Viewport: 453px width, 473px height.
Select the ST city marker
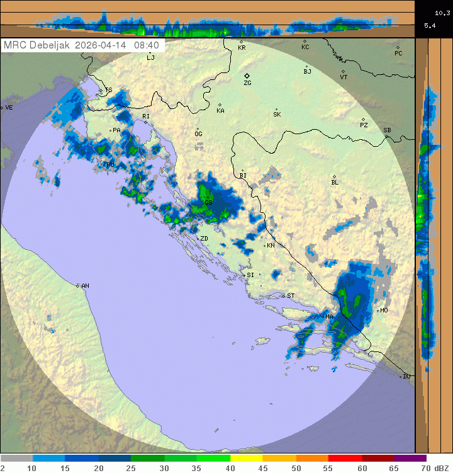282,295
